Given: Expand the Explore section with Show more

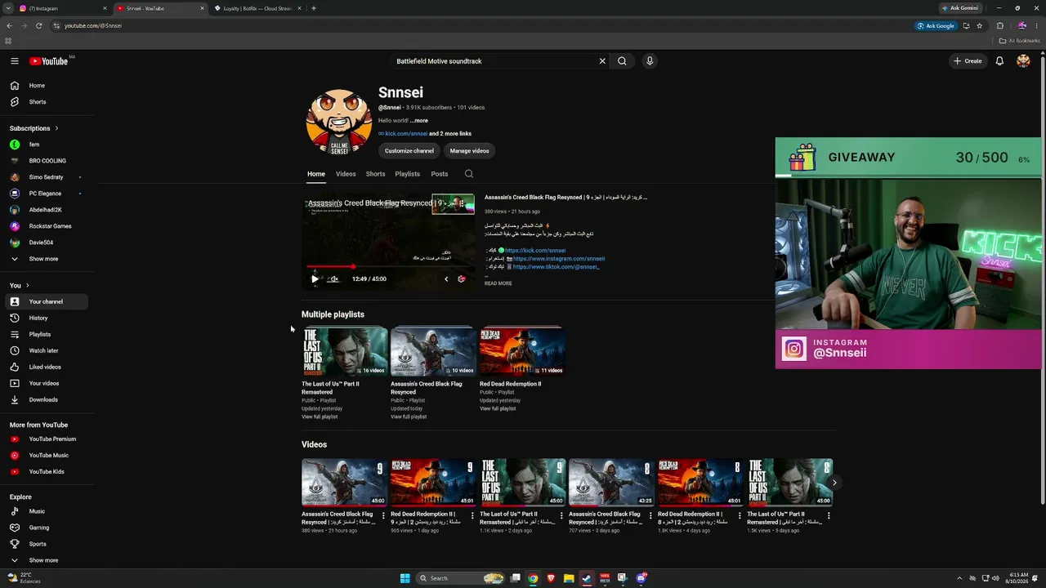Looking at the screenshot, I should [x=47, y=560].
